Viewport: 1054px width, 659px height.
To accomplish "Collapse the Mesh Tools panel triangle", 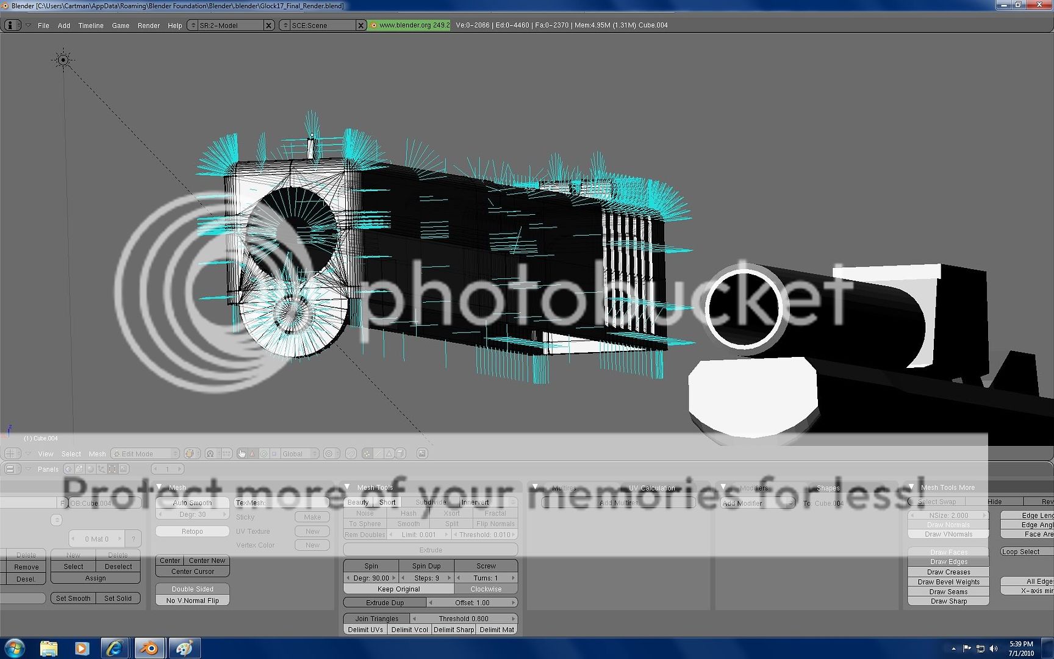I will [347, 487].
